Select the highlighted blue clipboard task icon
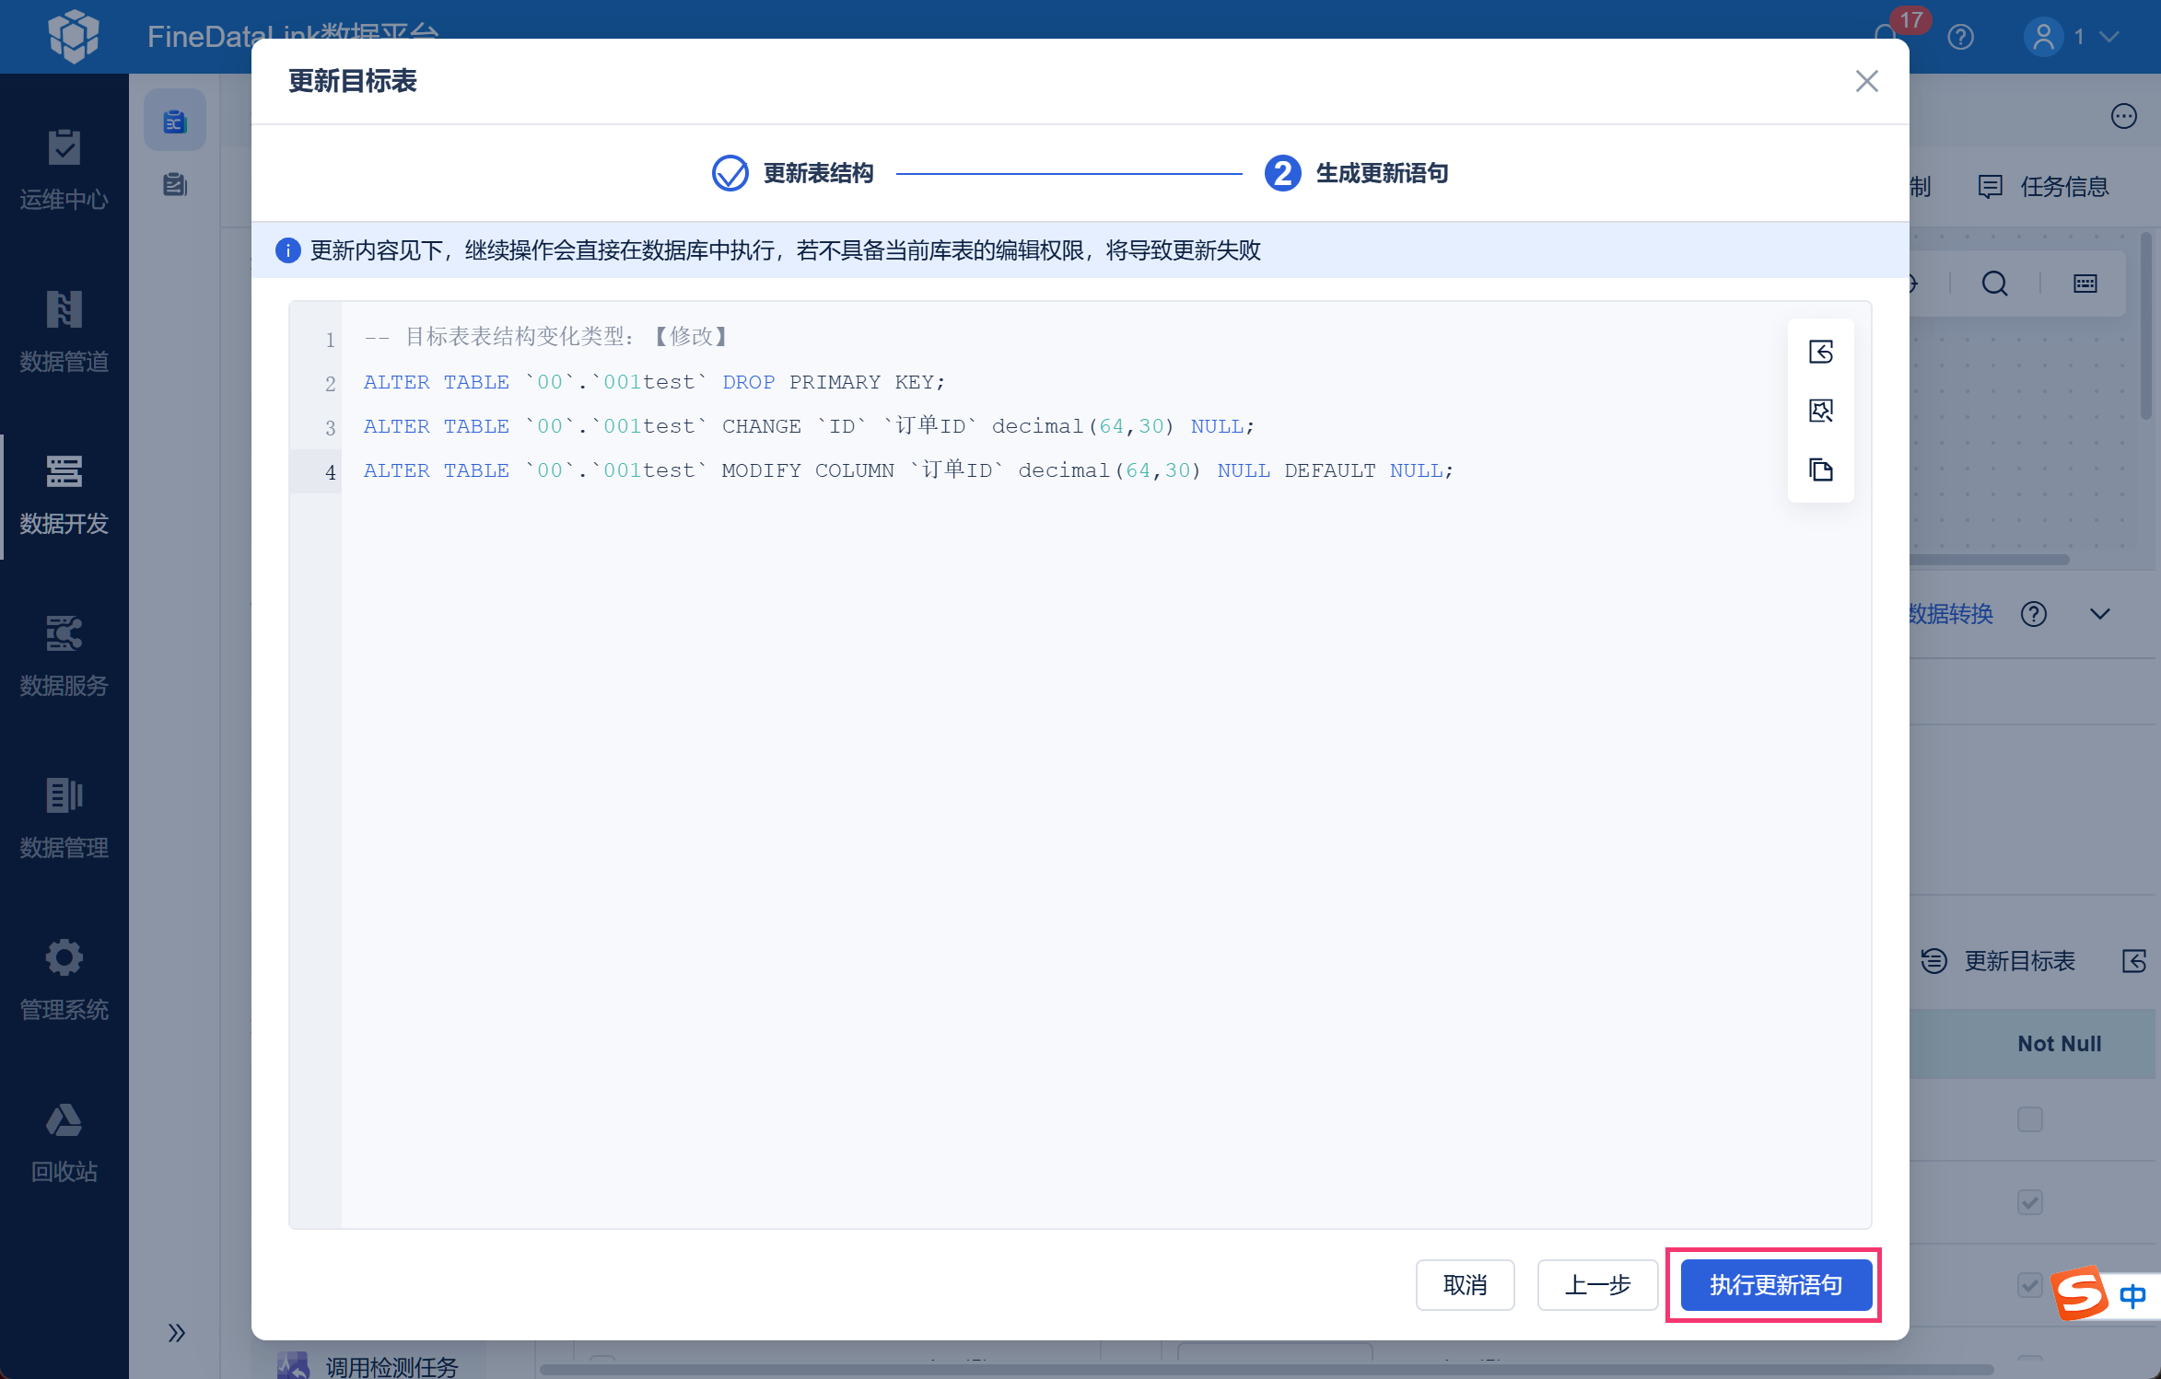 [x=175, y=121]
